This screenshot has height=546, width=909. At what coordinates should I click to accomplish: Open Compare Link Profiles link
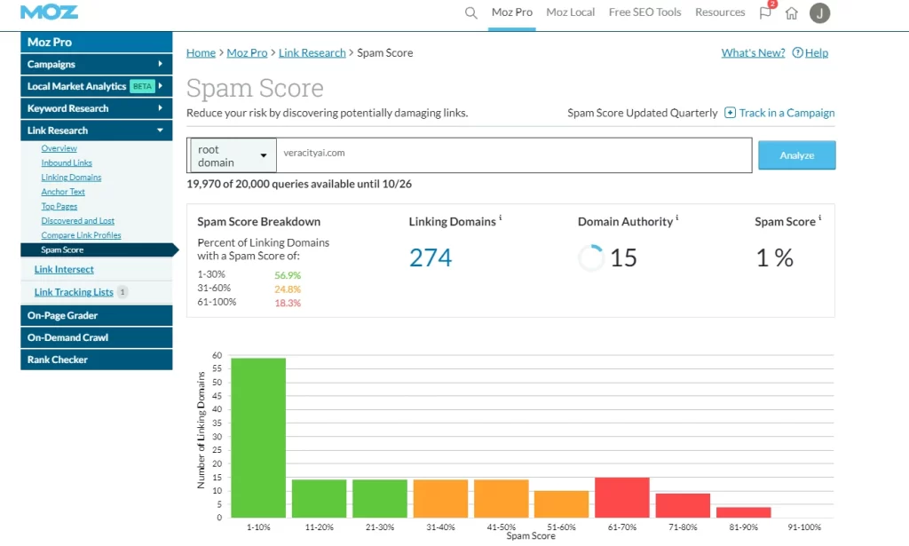pos(81,235)
